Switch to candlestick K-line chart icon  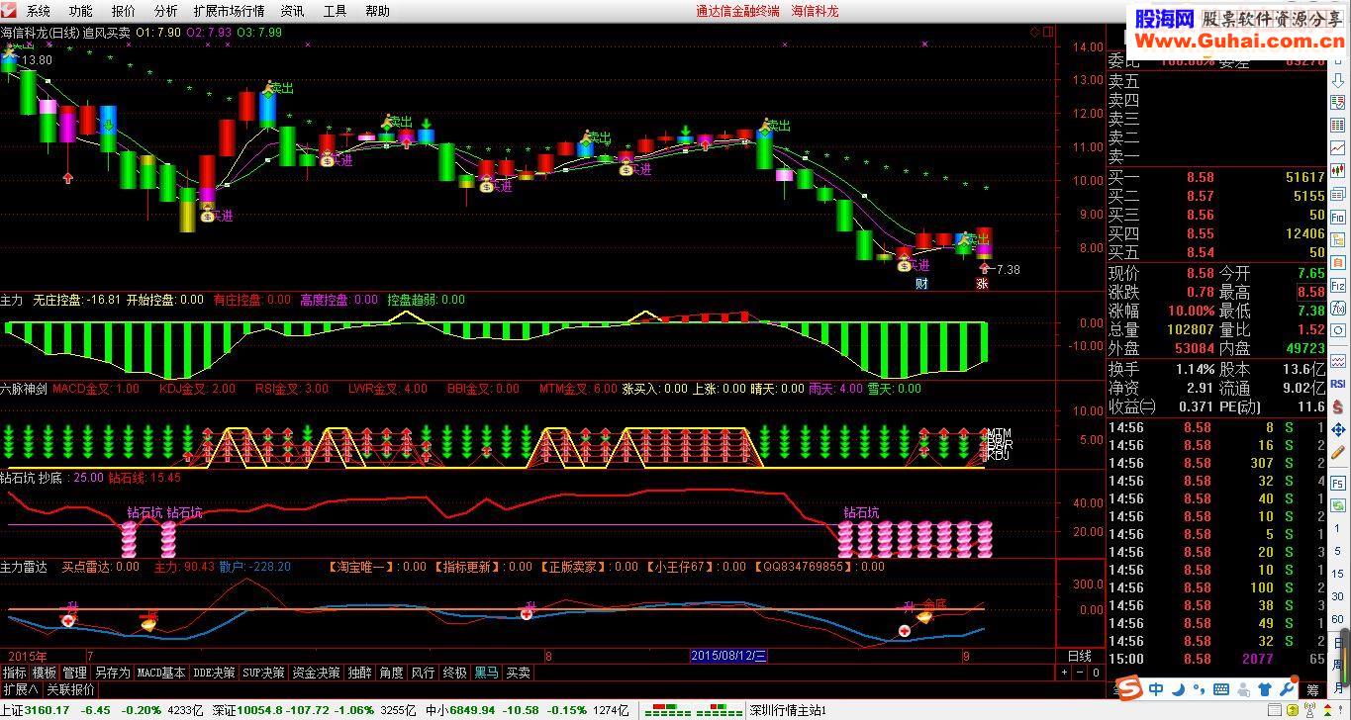click(1338, 170)
